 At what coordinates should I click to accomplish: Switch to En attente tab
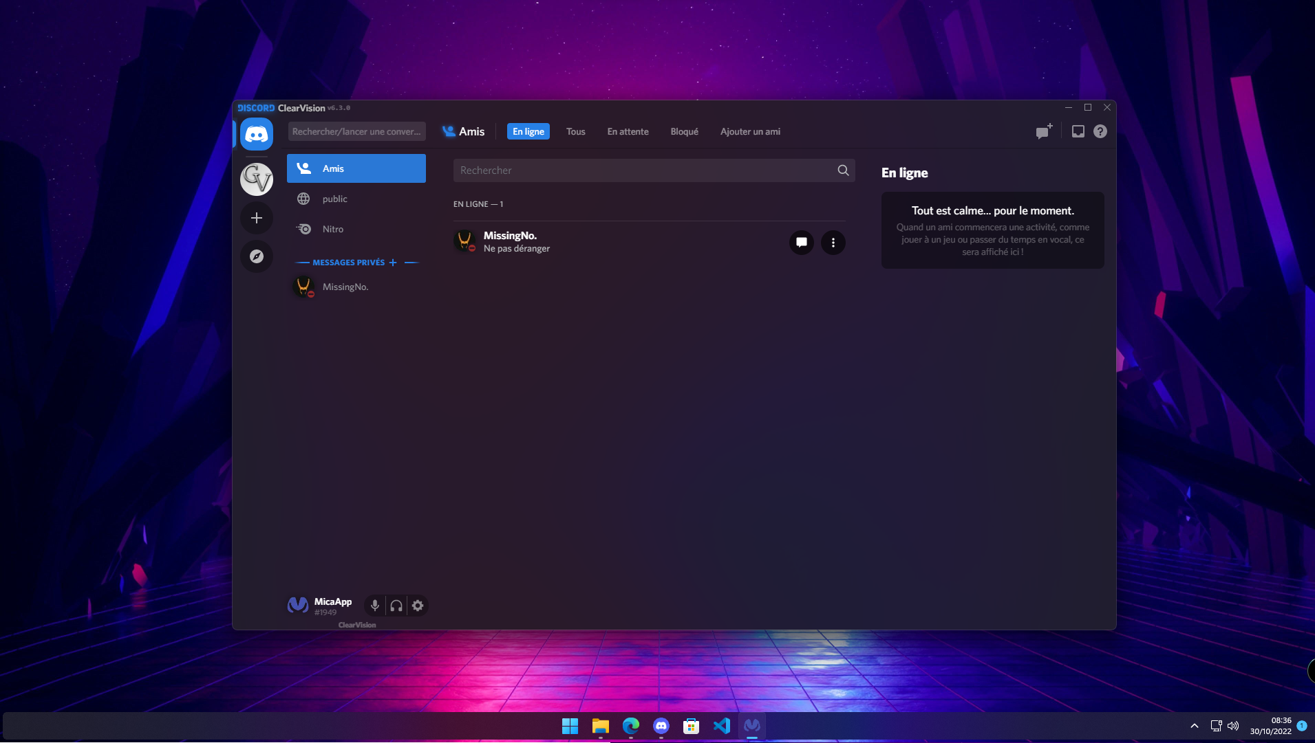click(628, 131)
